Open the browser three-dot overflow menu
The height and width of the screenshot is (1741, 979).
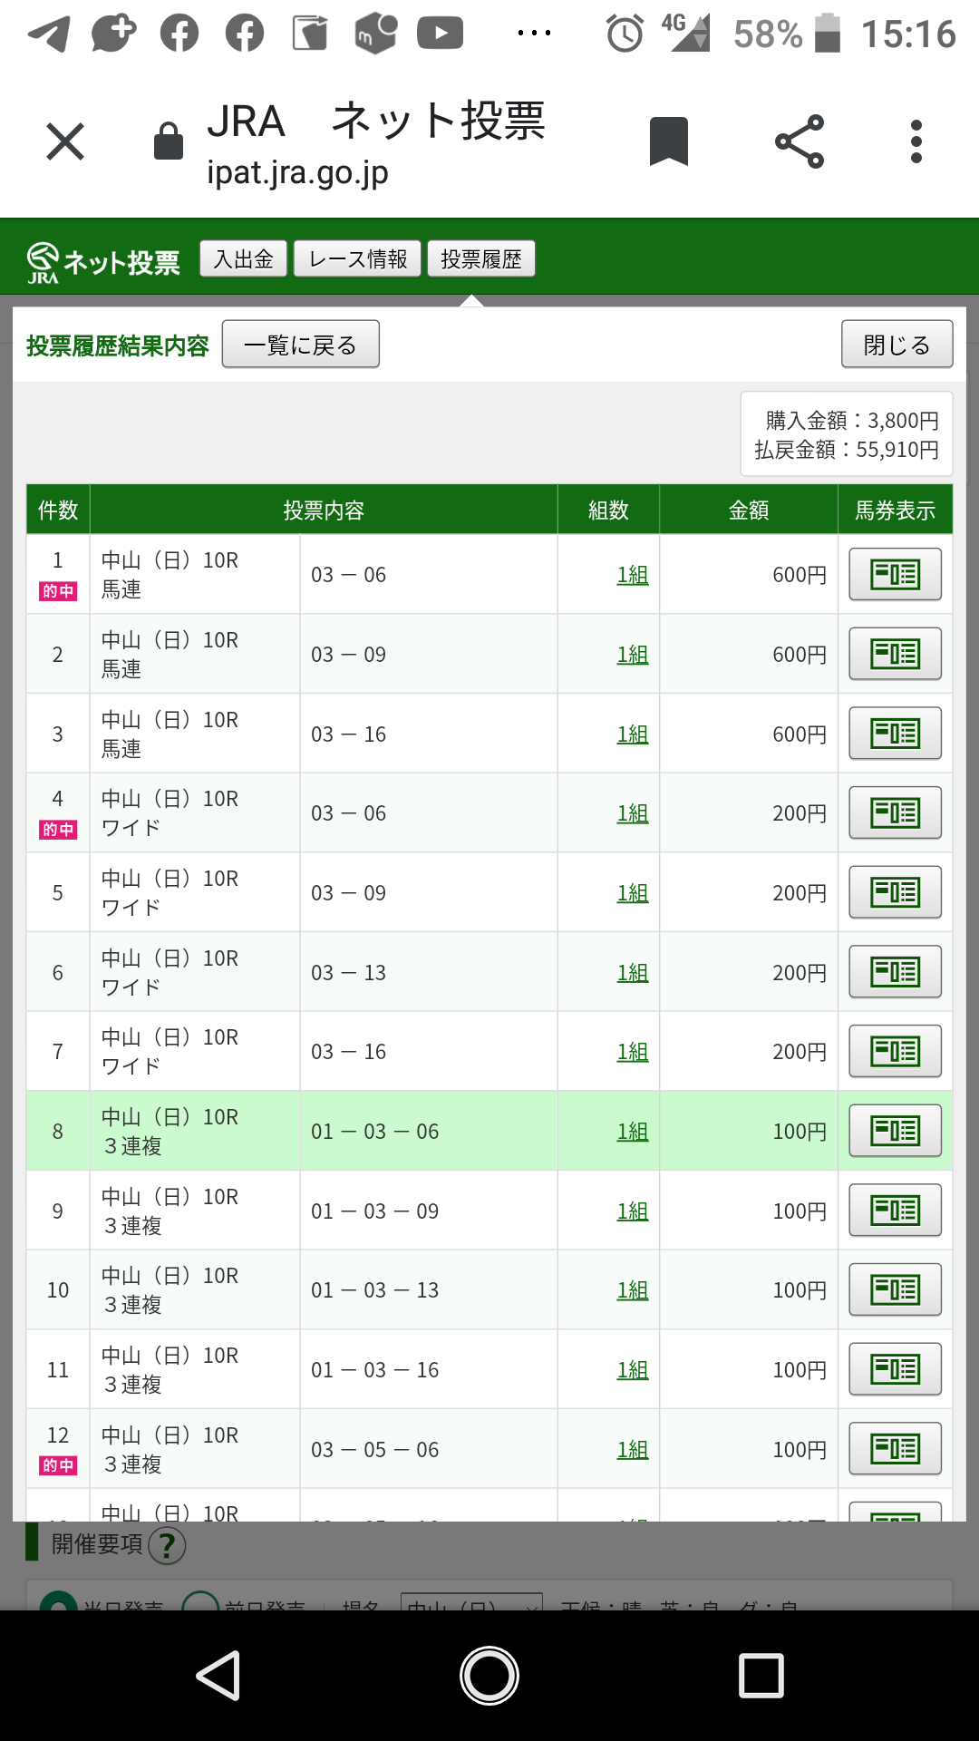pyautogui.click(x=916, y=141)
